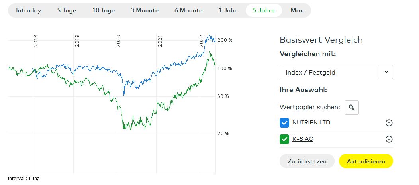This screenshot has height=185, width=419.
Task: Select the active 5 Jahre tab
Action: coord(264,10)
